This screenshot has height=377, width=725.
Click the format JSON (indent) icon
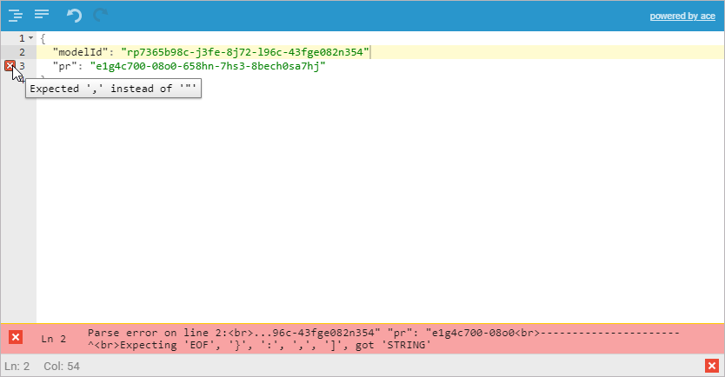15,15
